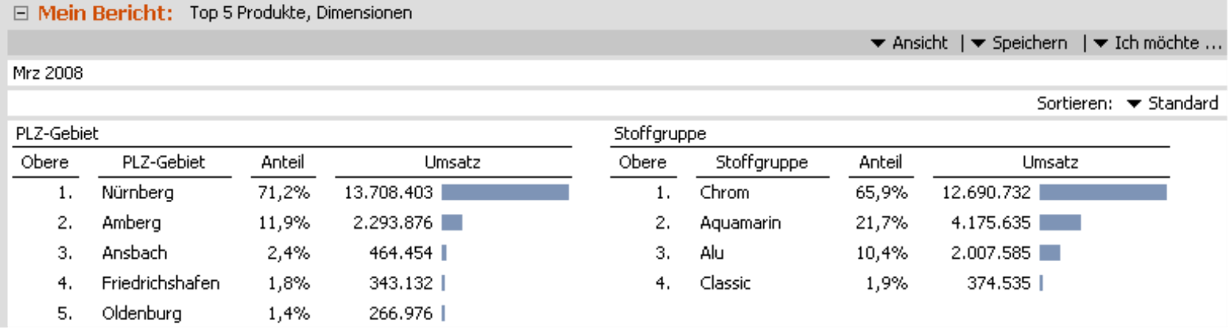Open the Ansicht dropdown menu
Image resolution: width=1228 pixels, height=328 pixels.
pos(910,43)
